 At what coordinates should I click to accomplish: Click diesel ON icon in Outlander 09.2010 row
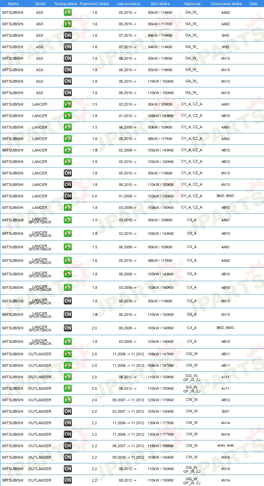coord(68,457)
